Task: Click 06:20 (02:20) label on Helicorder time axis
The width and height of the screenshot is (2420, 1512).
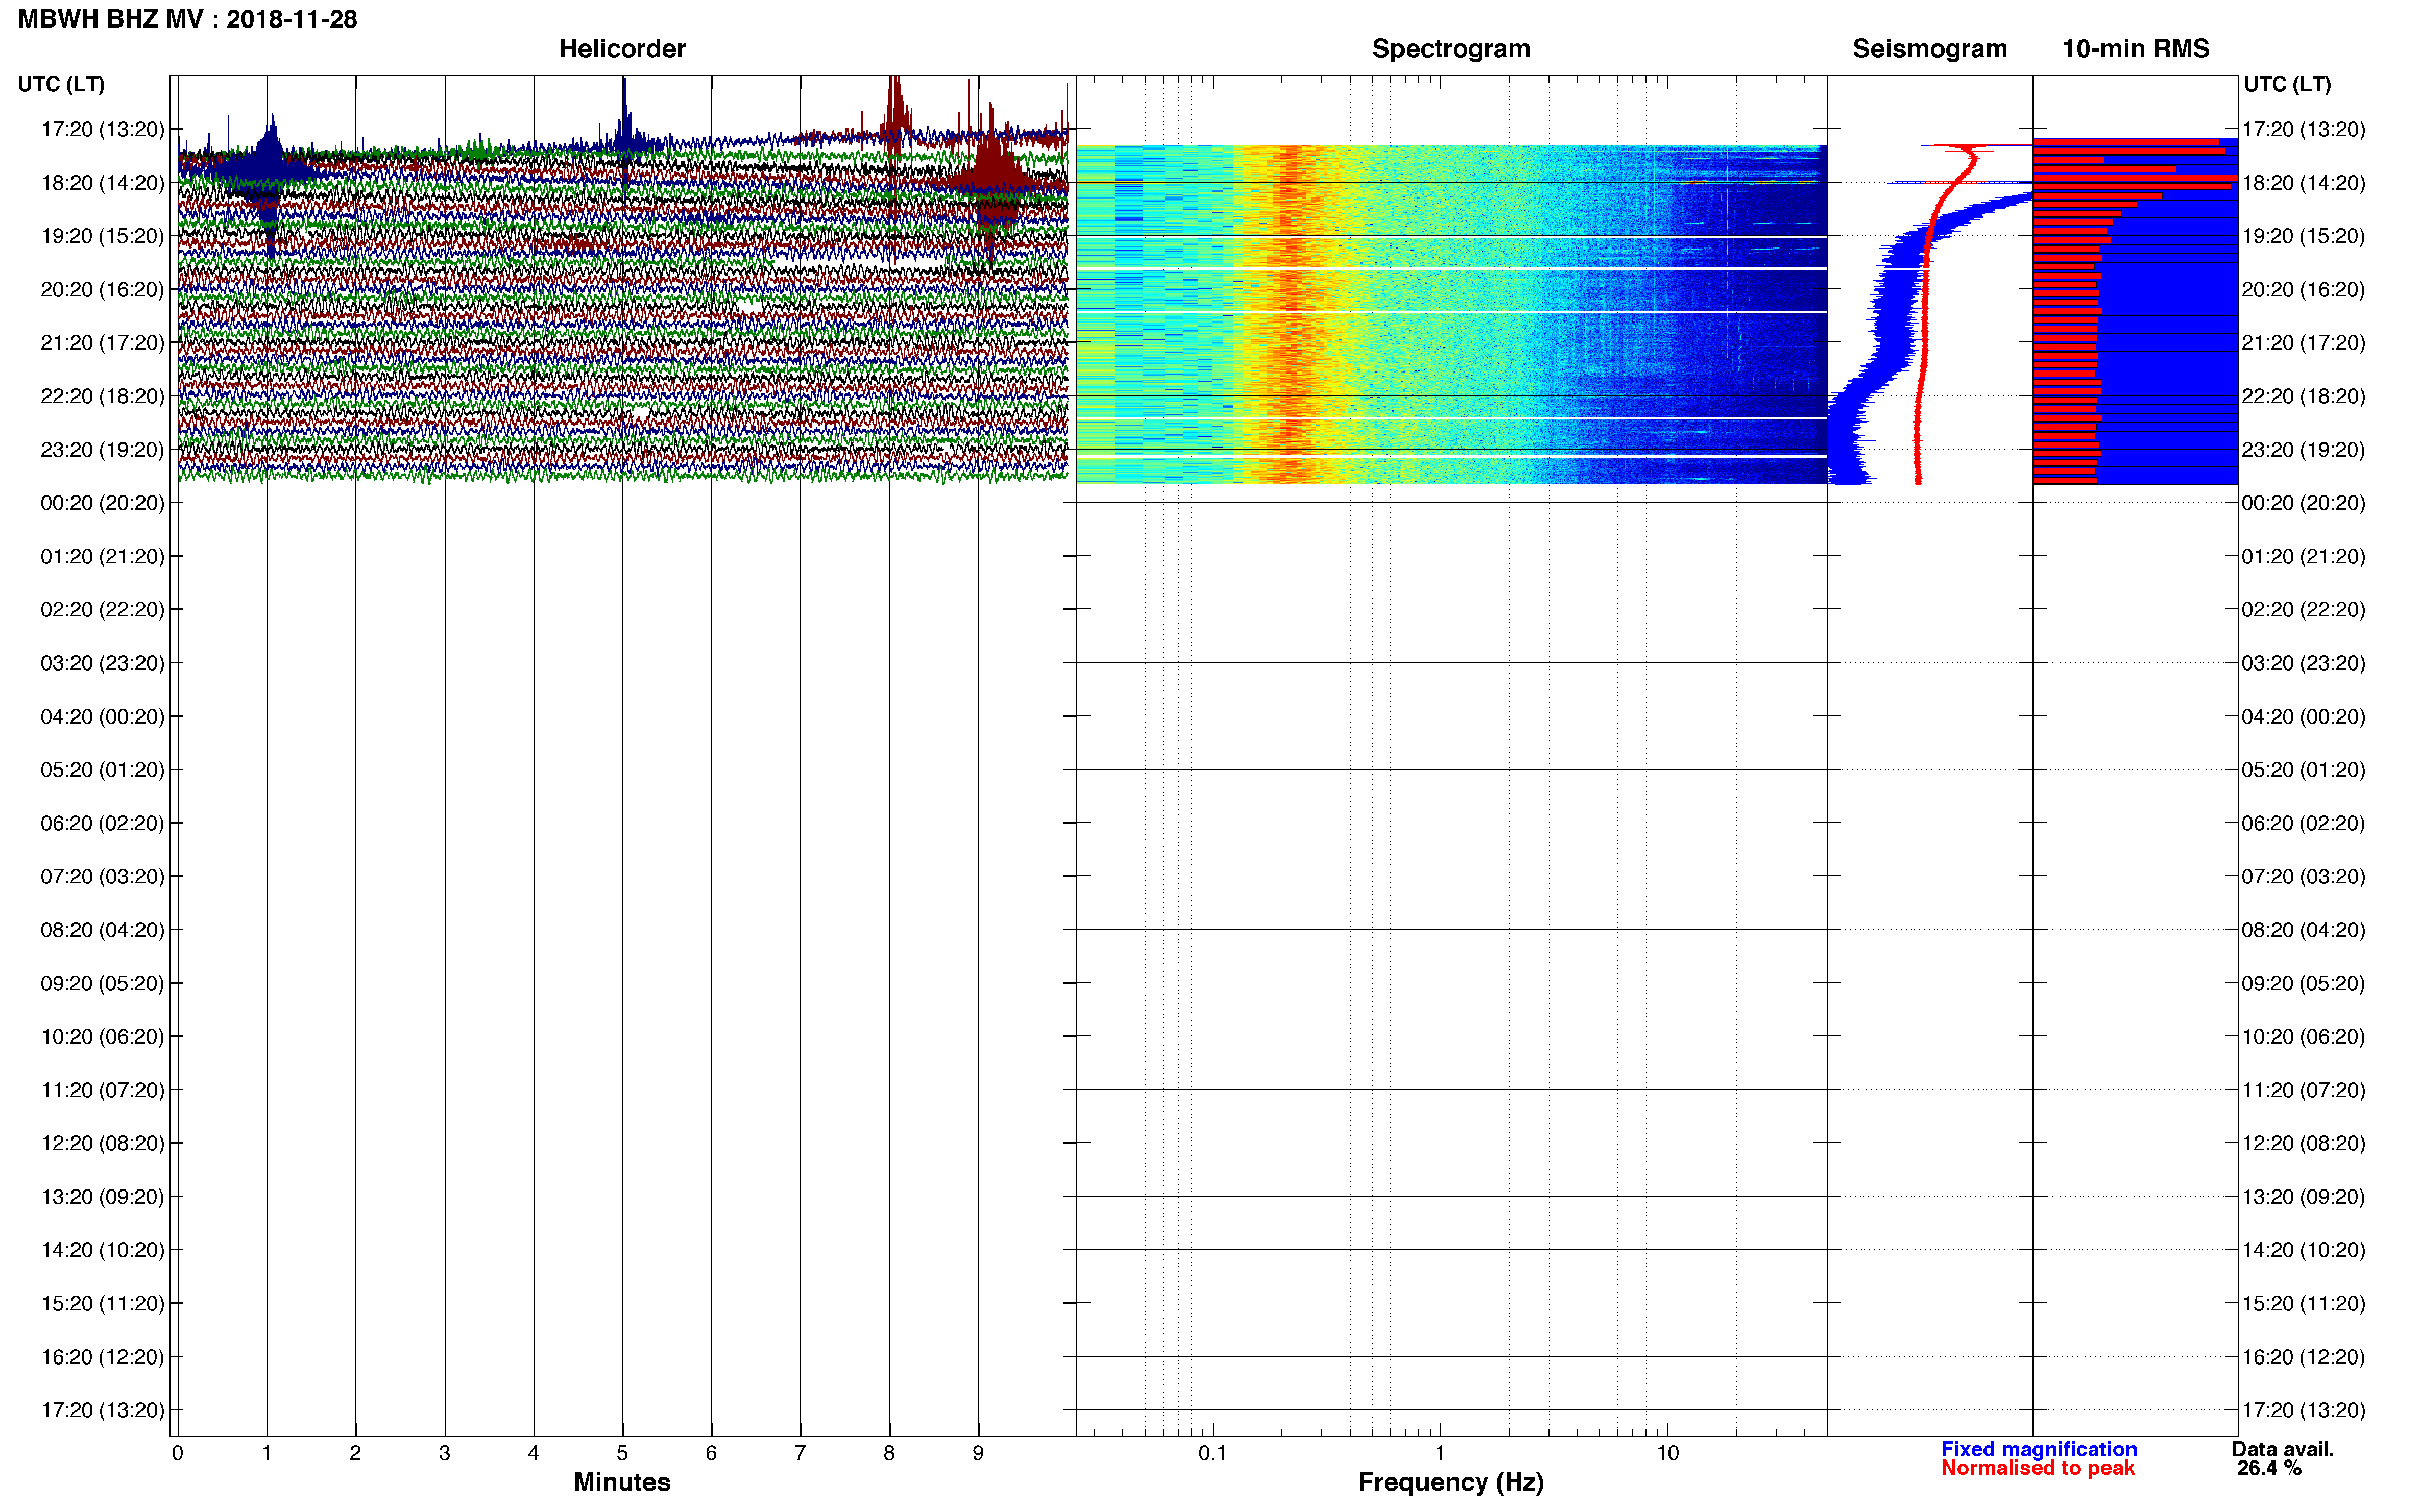Action: click(102, 823)
